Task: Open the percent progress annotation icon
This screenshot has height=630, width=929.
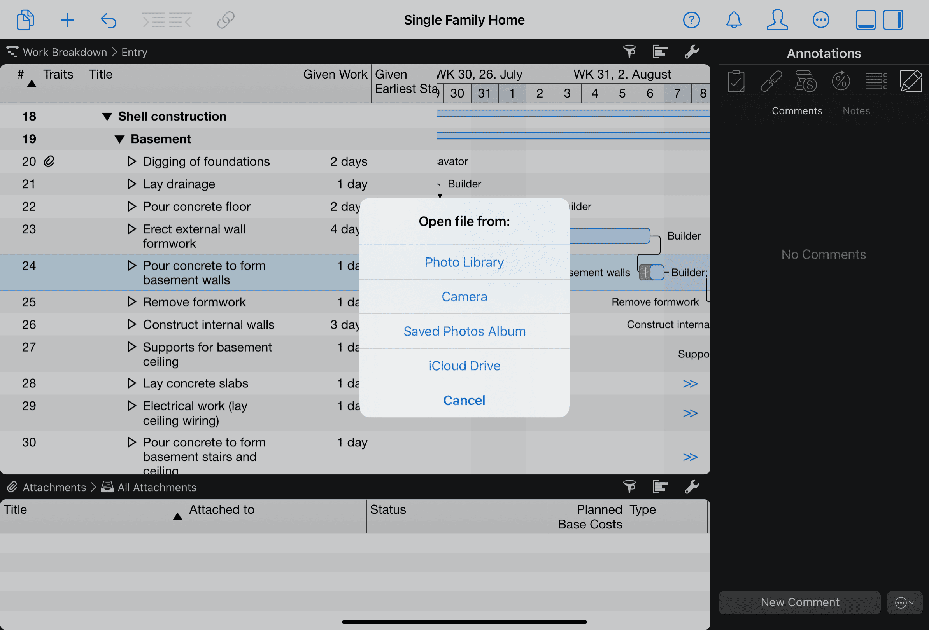Action: [x=841, y=81]
